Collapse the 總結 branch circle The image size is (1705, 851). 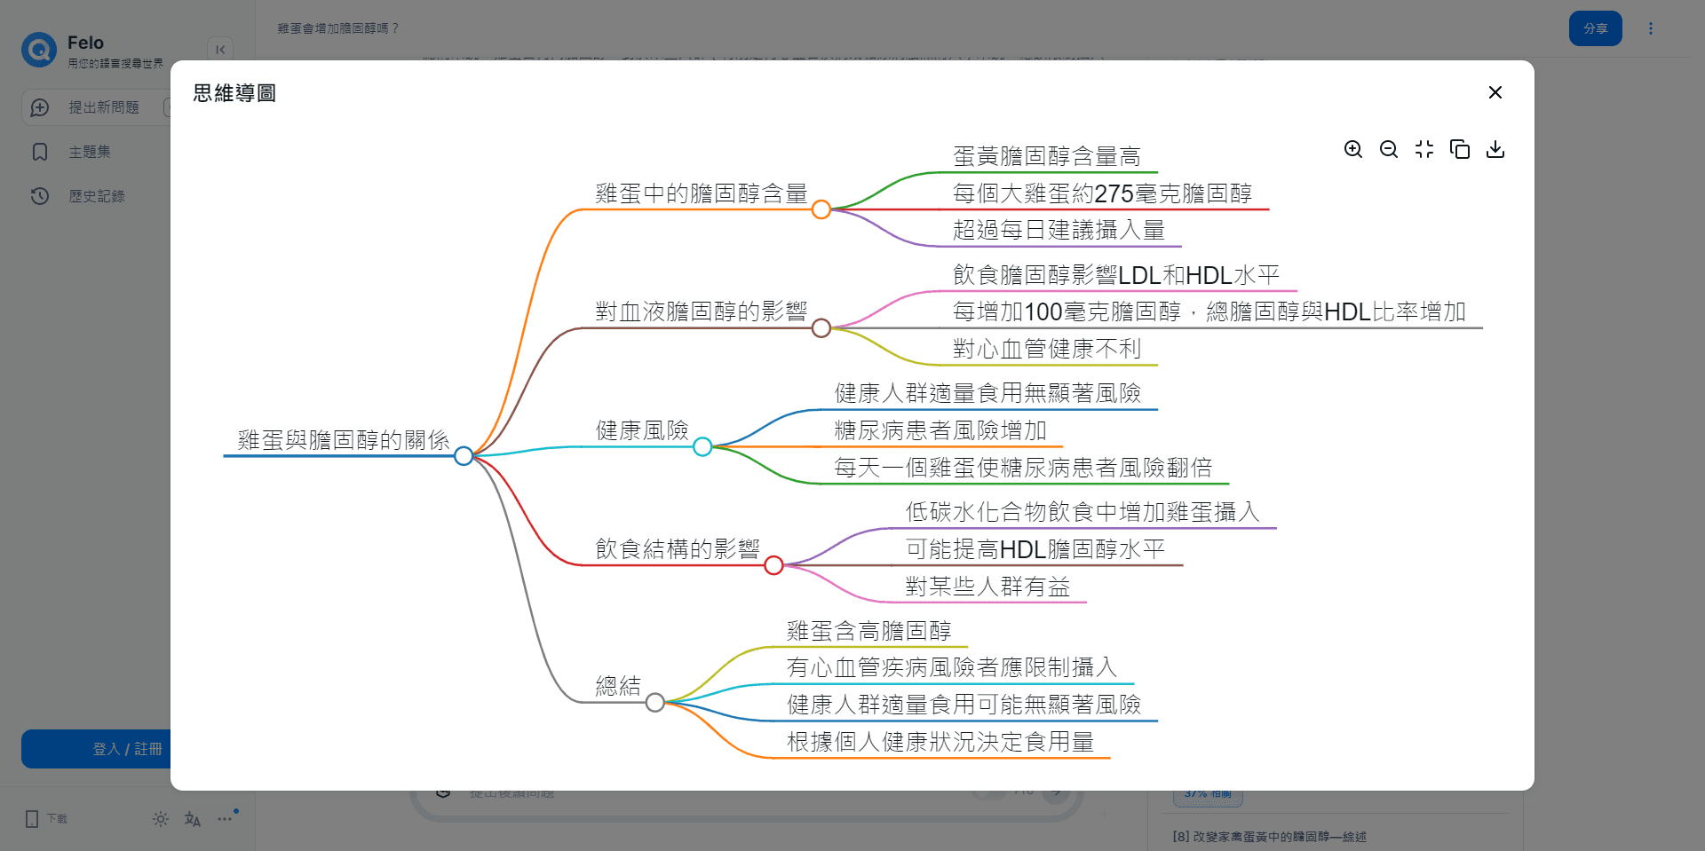[x=655, y=703]
